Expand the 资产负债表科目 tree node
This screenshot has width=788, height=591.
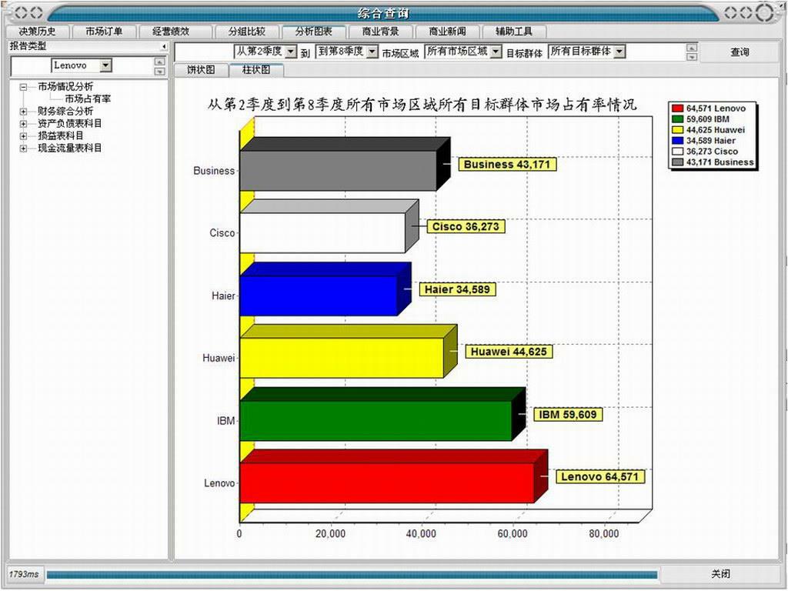[23, 124]
